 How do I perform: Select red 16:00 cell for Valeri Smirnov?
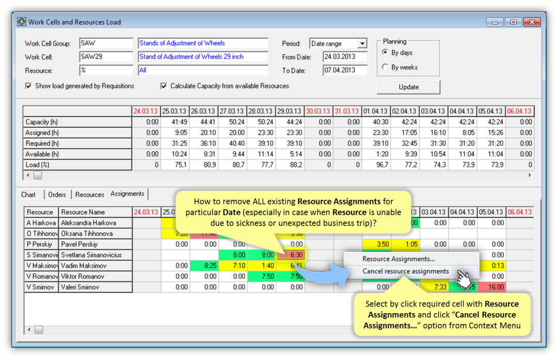pos(491,287)
